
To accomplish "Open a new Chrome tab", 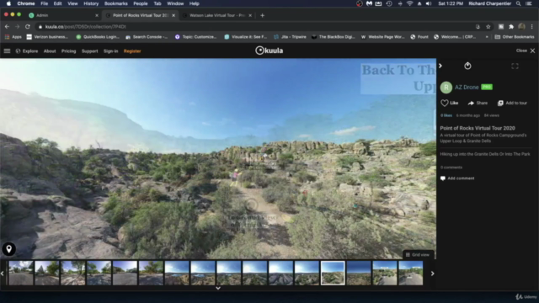I will (x=262, y=15).
